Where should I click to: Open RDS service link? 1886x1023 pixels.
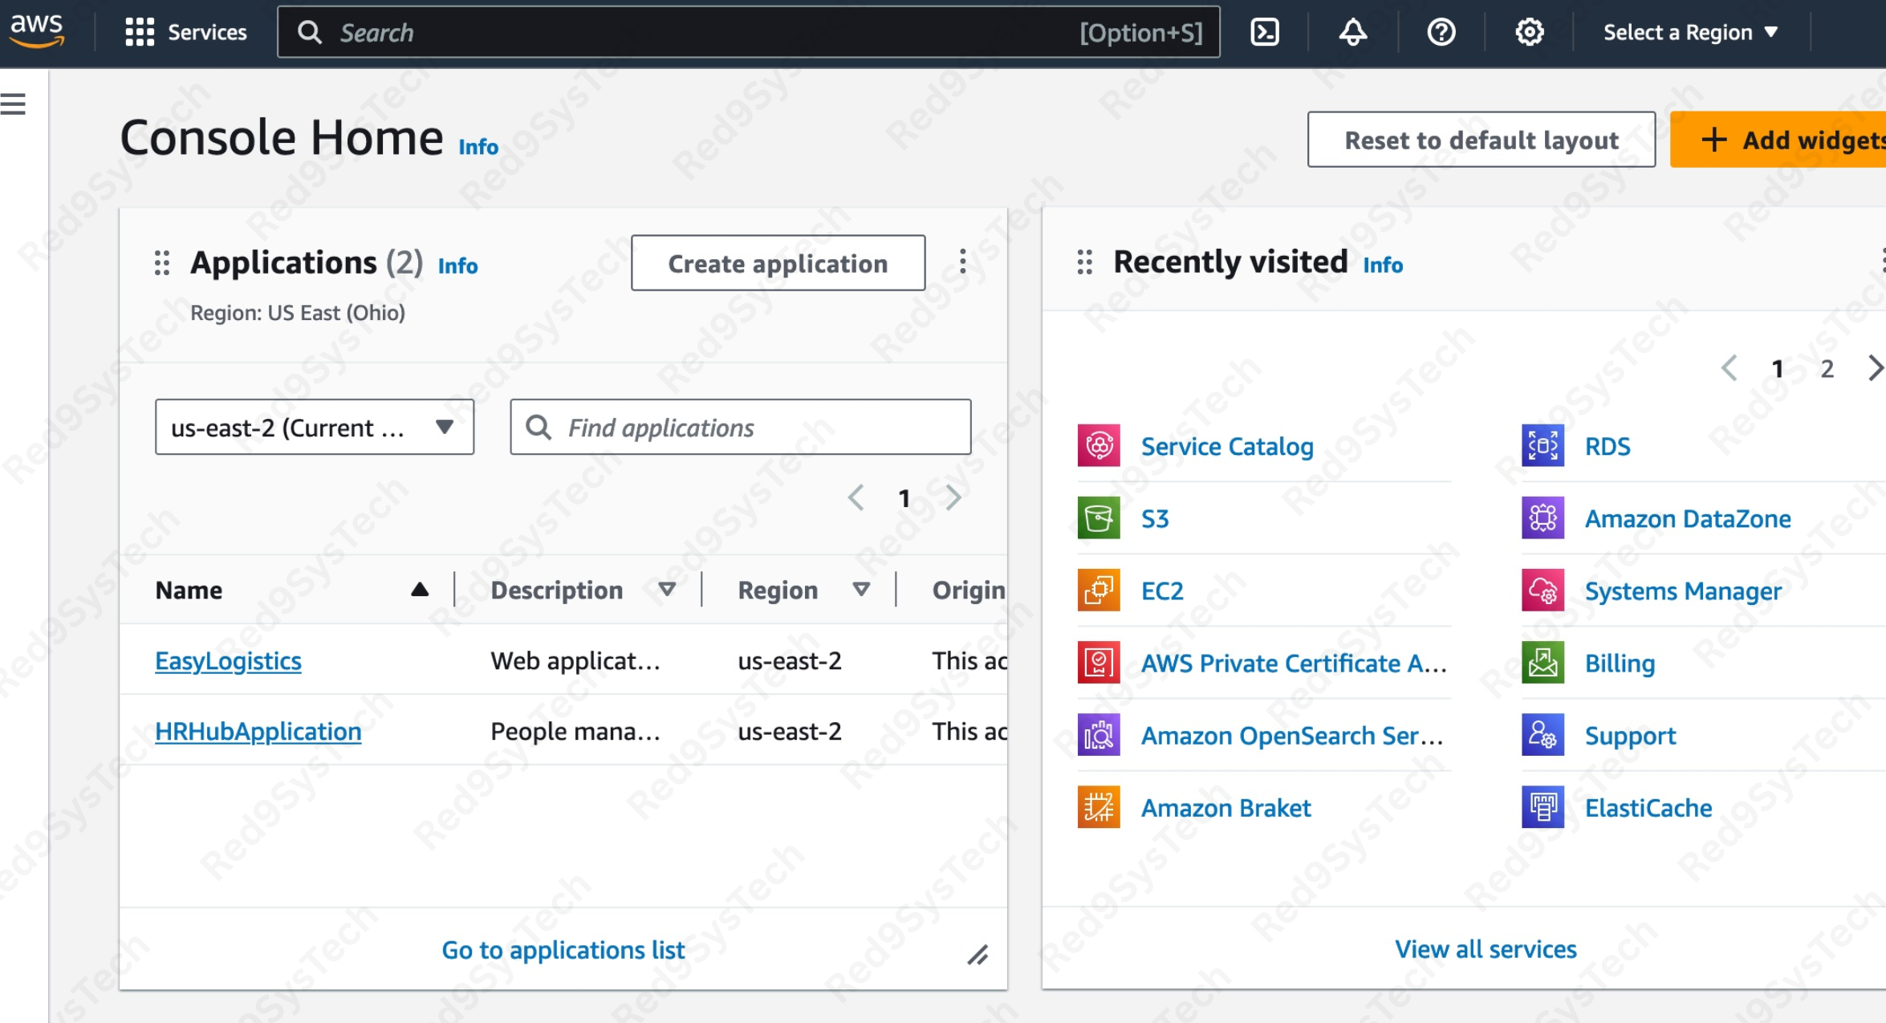tap(1608, 446)
